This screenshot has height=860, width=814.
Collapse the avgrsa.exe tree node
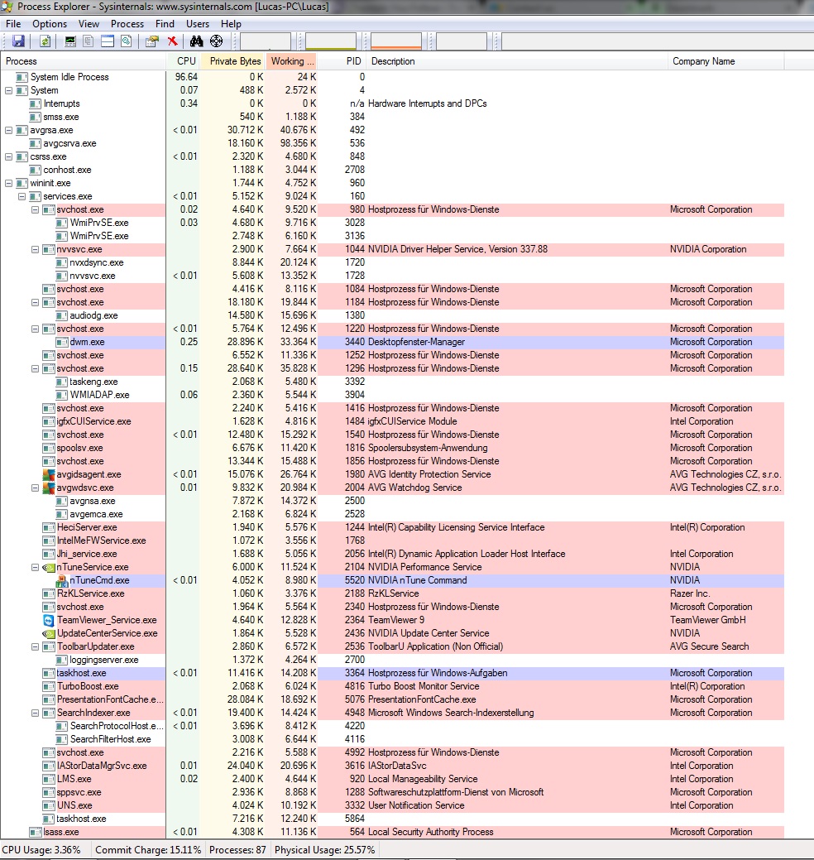(x=9, y=130)
